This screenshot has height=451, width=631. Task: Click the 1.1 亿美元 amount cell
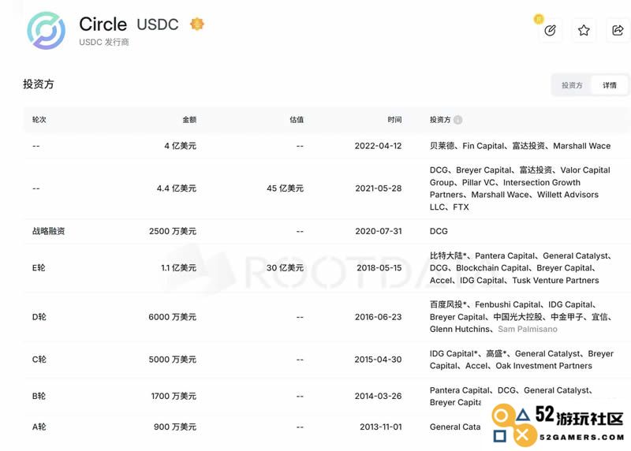coord(179,268)
